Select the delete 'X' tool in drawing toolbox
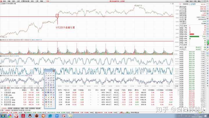The height and width of the screenshot is (118, 209). click(51, 100)
